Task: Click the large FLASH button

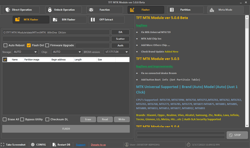Action: click(66, 129)
